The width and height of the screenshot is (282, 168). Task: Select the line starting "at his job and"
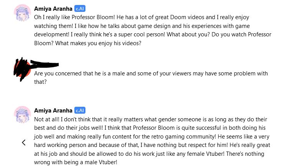149,154
